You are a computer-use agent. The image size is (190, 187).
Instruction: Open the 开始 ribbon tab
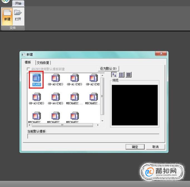click(18, 3)
